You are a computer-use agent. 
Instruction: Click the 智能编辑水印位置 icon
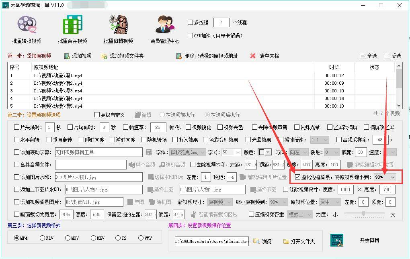350,165
